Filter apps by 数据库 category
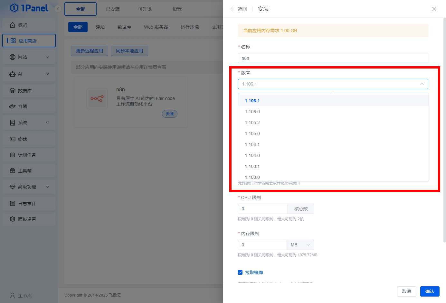 pos(124,27)
